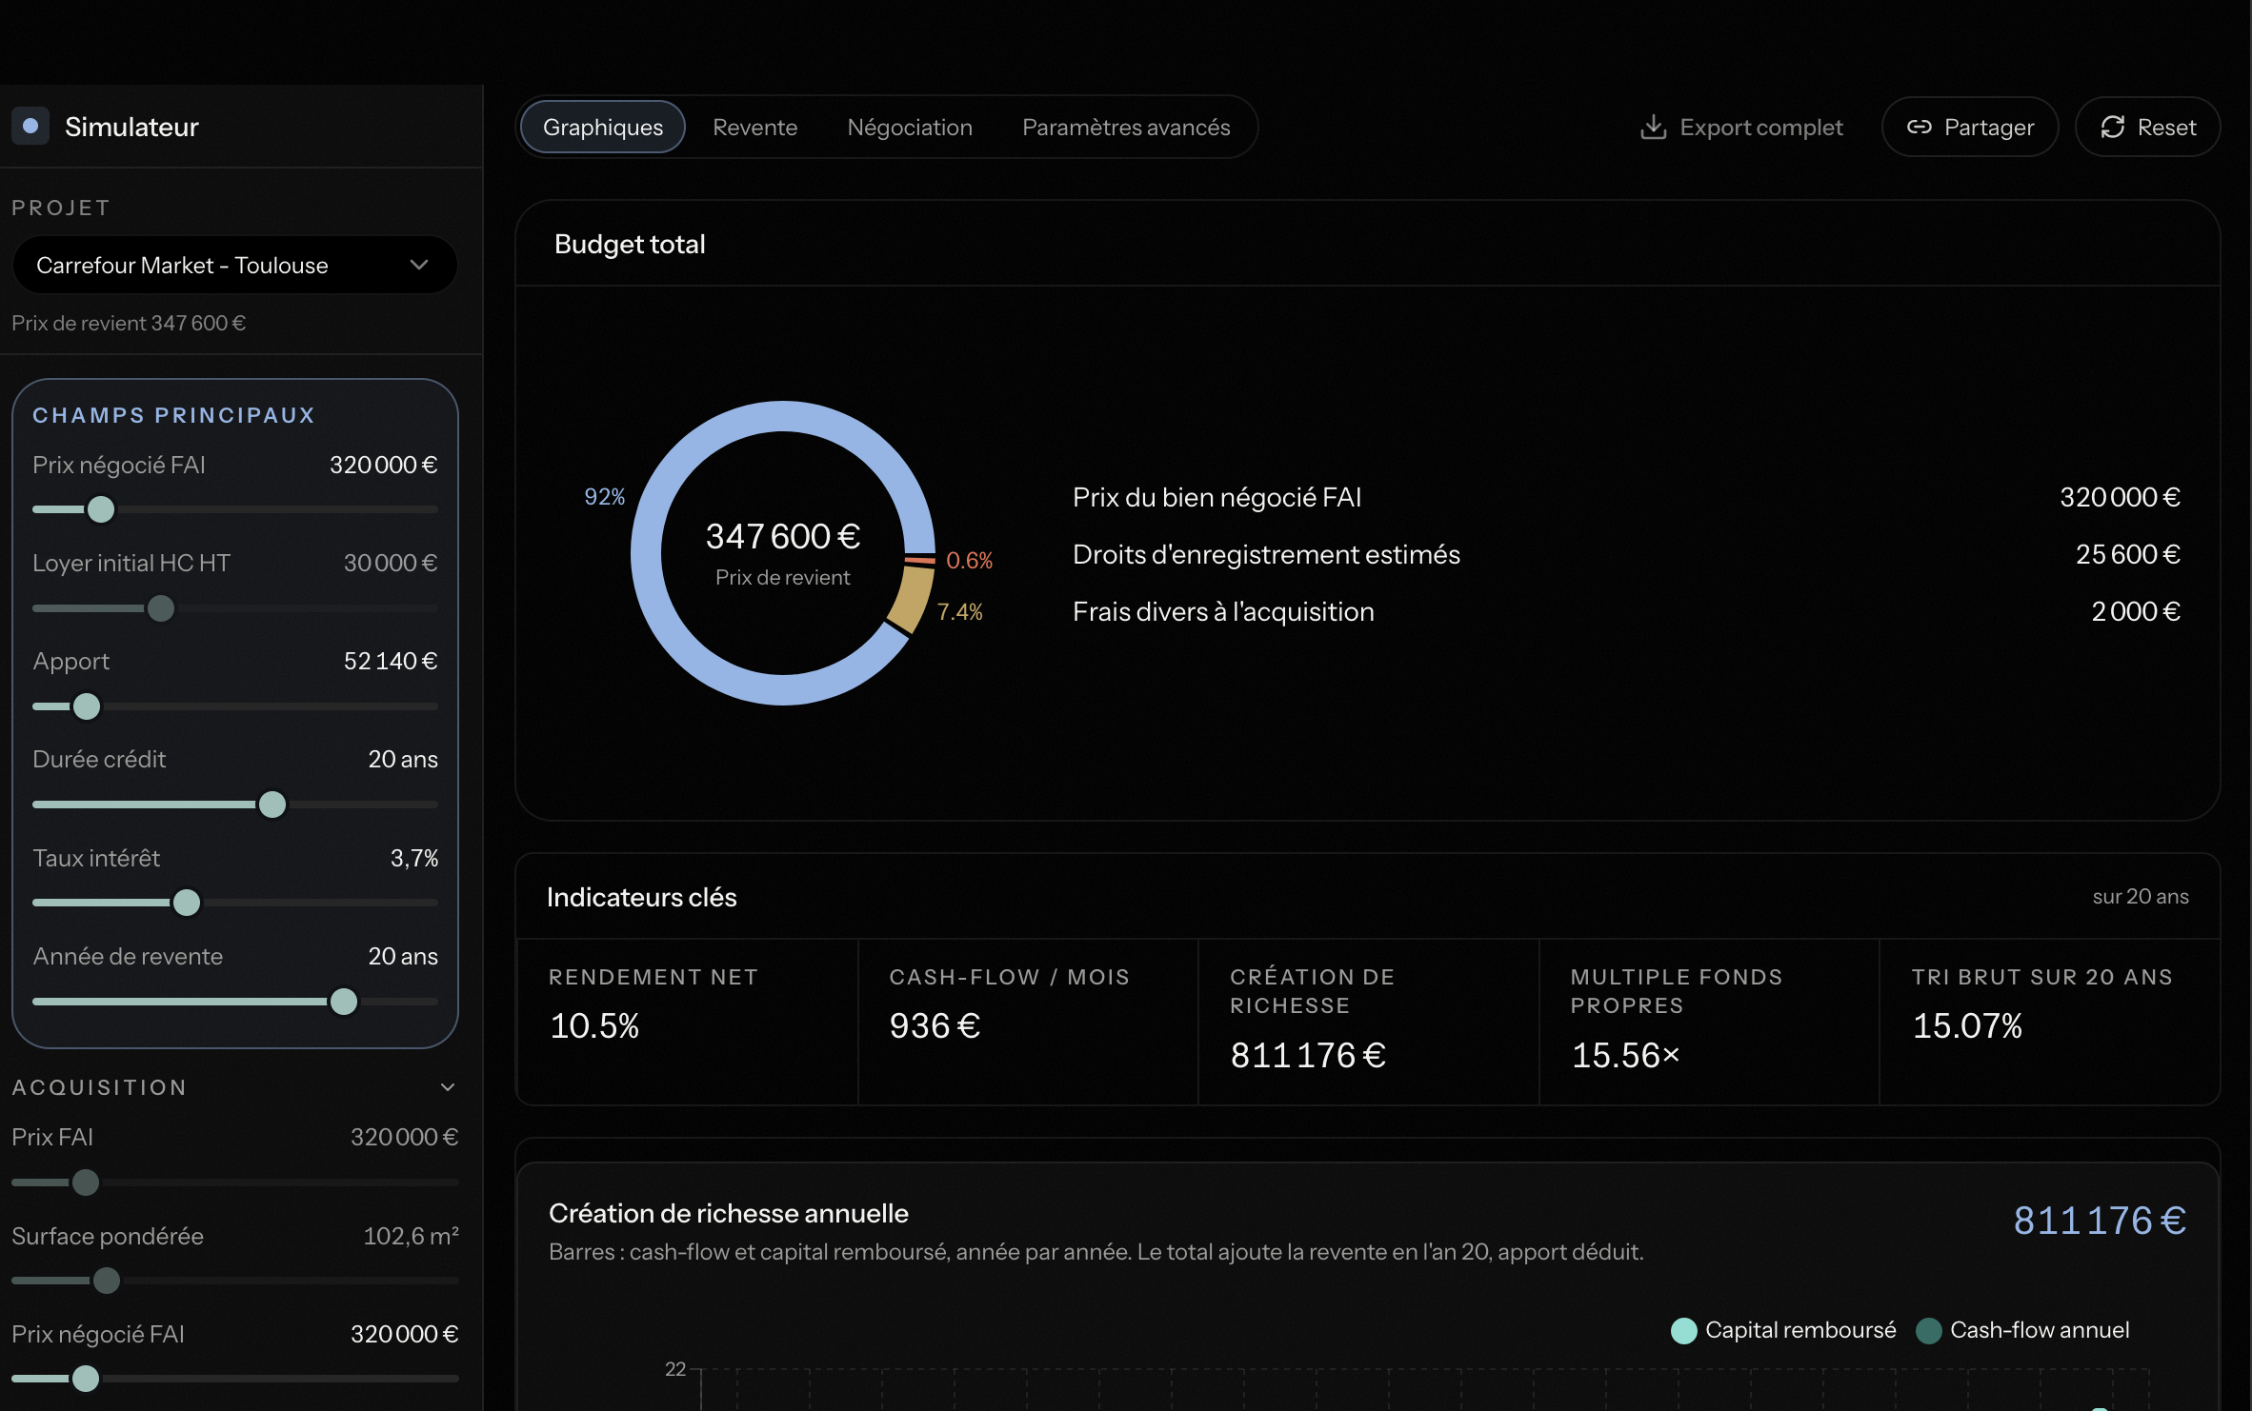The height and width of the screenshot is (1411, 2252).
Task: Open the Carrefour Market - Toulouse project dropdown
Action: tap(234, 266)
